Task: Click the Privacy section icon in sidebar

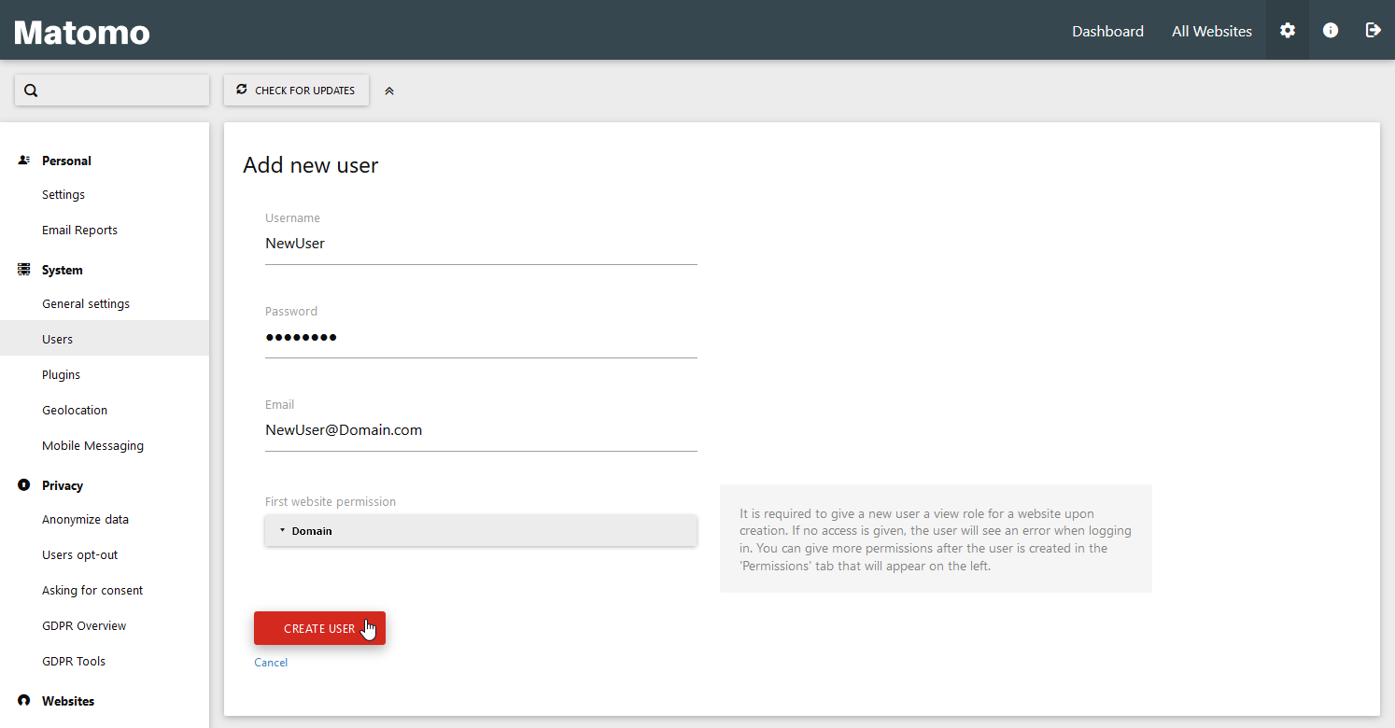Action: [24, 485]
